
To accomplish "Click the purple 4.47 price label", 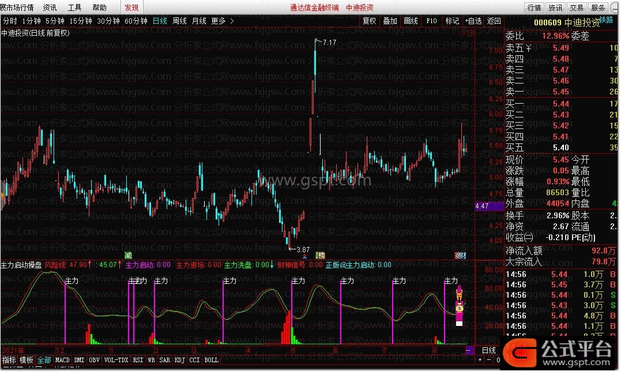I will click(x=489, y=206).
